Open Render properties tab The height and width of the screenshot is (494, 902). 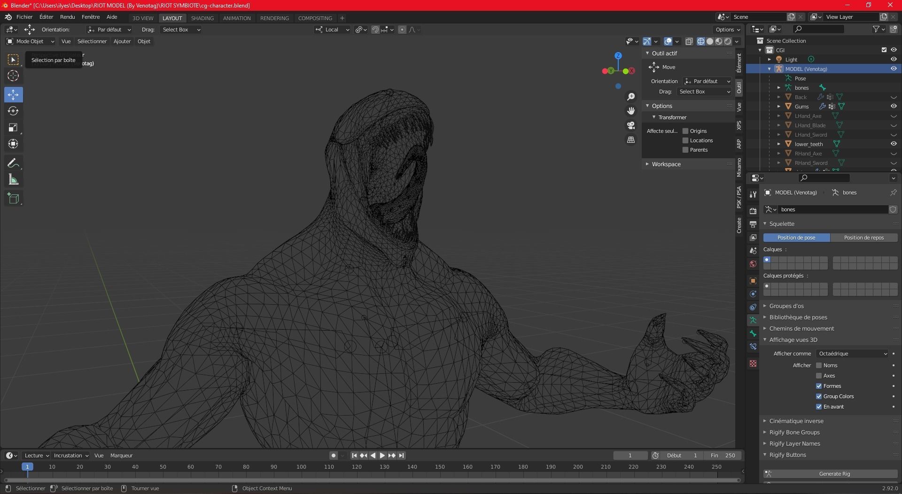(x=753, y=211)
